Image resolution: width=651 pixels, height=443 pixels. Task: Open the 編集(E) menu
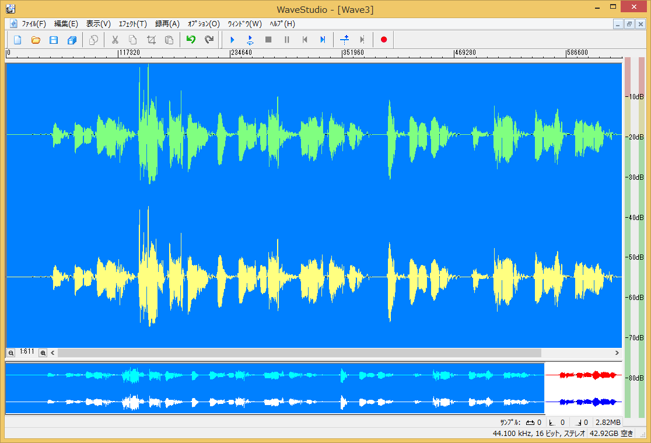pyautogui.click(x=66, y=24)
